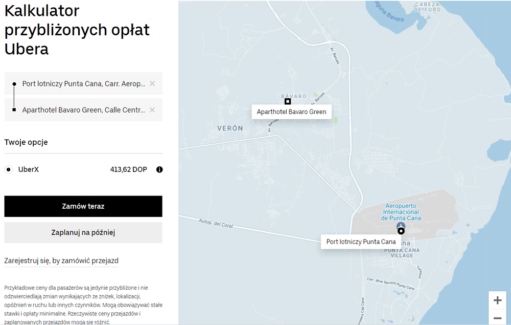Clear the Aparthotel Bavaro Green destination field

pyautogui.click(x=152, y=110)
